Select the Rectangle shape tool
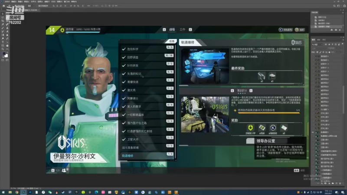This screenshot has height=195, width=347. 3,45
